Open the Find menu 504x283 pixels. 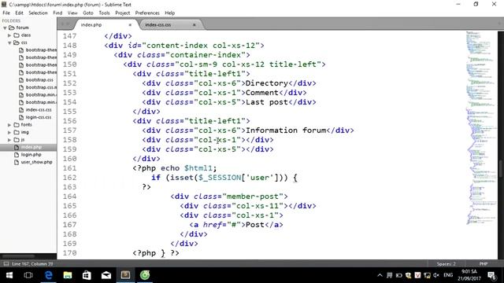click(57, 13)
